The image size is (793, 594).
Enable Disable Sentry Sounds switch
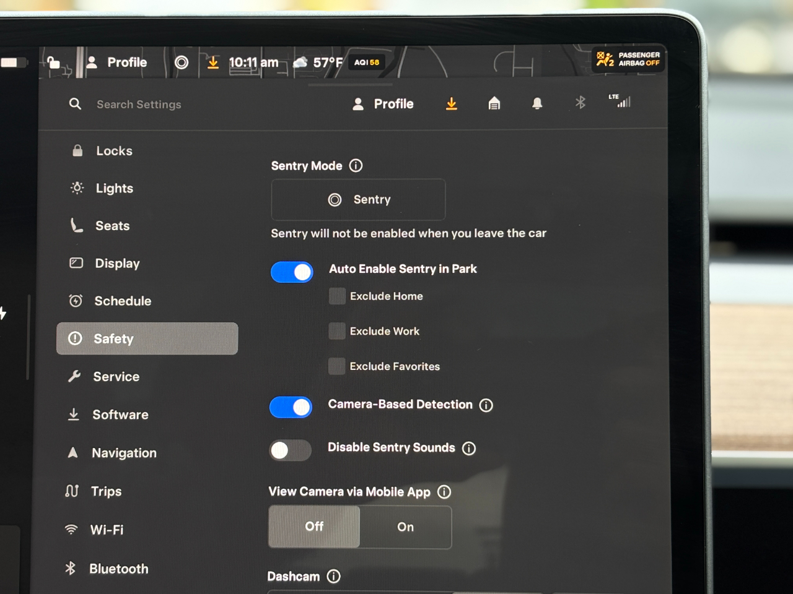click(290, 450)
